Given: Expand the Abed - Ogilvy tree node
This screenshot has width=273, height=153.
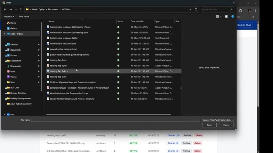Looking at the screenshot, I should click(x=4, y=34).
